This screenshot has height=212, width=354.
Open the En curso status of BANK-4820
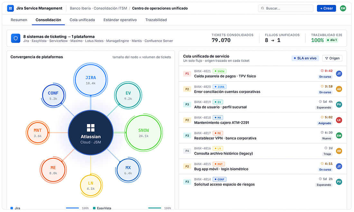coord(325,92)
